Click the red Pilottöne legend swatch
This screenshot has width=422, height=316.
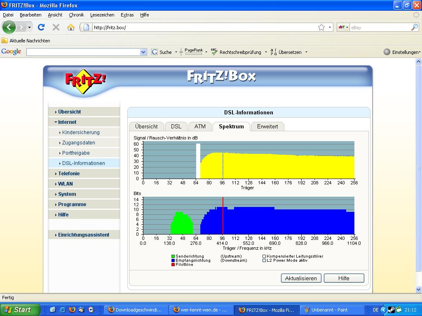click(173, 265)
